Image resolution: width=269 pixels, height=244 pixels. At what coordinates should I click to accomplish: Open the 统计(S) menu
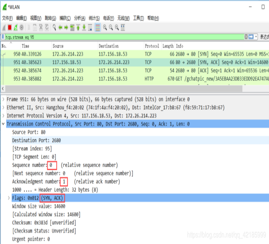[x=94, y=18]
